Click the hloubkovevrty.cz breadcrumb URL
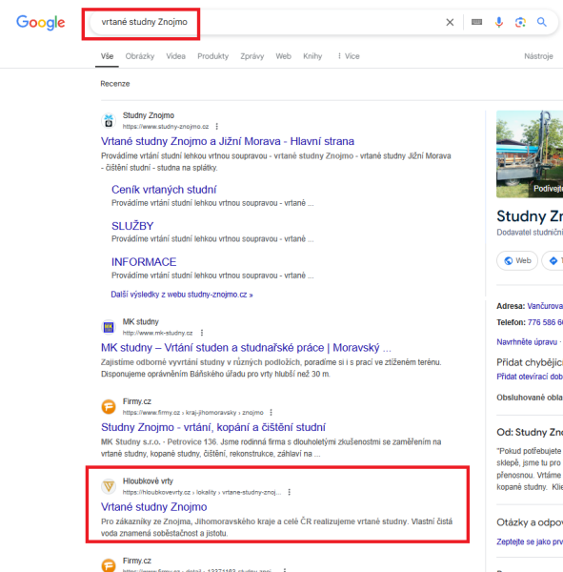Viewport: 563px width, 572px height. coord(202,493)
